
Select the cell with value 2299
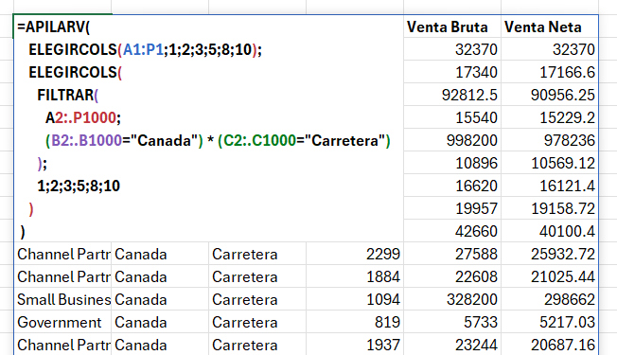[355, 254]
